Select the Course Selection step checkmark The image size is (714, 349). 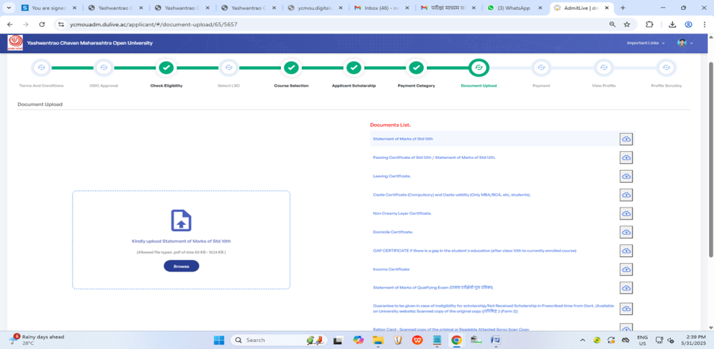click(291, 68)
